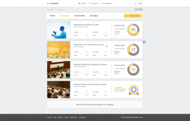The height and width of the screenshot is (121, 190).
Task: Open Universities in the top navigation
Action: (x=108, y=3)
